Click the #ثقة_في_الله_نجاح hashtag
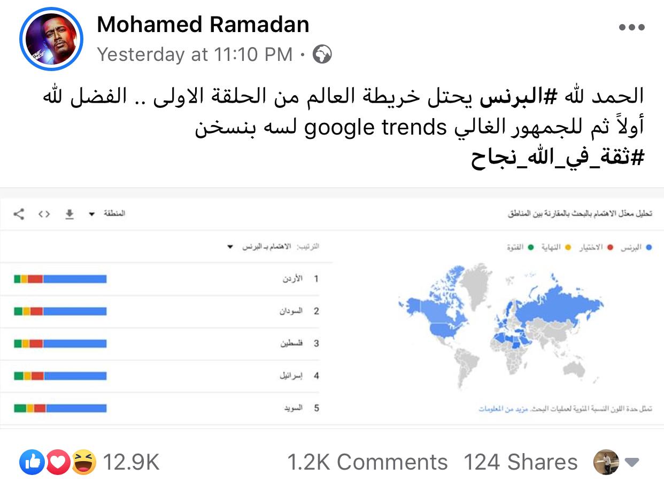The width and height of the screenshot is (664, 491). pyautogui.click(x=558, y=158)
